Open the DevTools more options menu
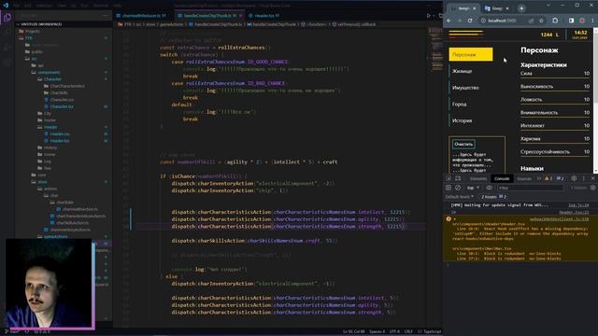Screen dimensions: 598x336 click(x=583, y=178)
